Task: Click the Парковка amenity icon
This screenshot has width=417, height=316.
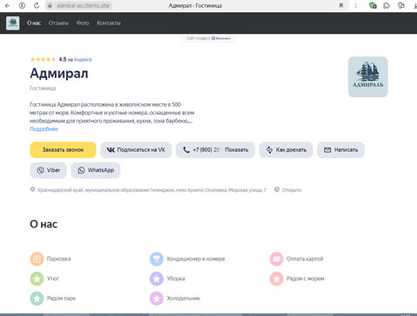Action: pos(36,259)
